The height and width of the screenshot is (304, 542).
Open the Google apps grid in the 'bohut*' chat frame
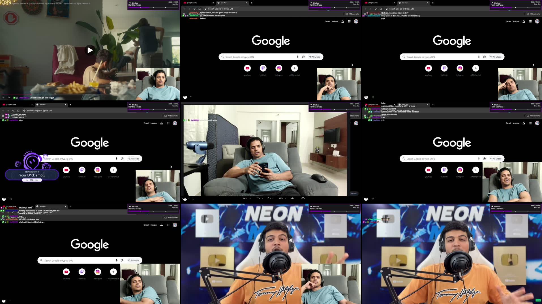tap(349, 21)
